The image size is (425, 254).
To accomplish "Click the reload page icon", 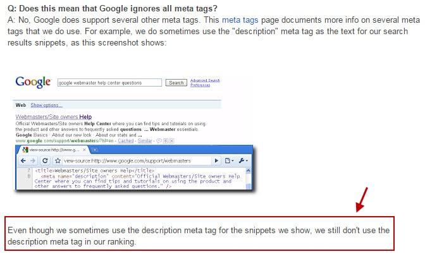I will pos(45,161).
